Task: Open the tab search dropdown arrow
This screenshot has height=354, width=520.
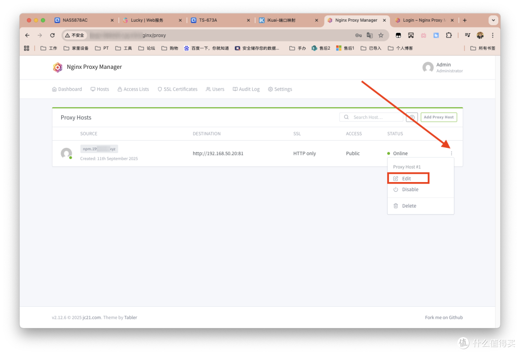Action: (493, 20)
